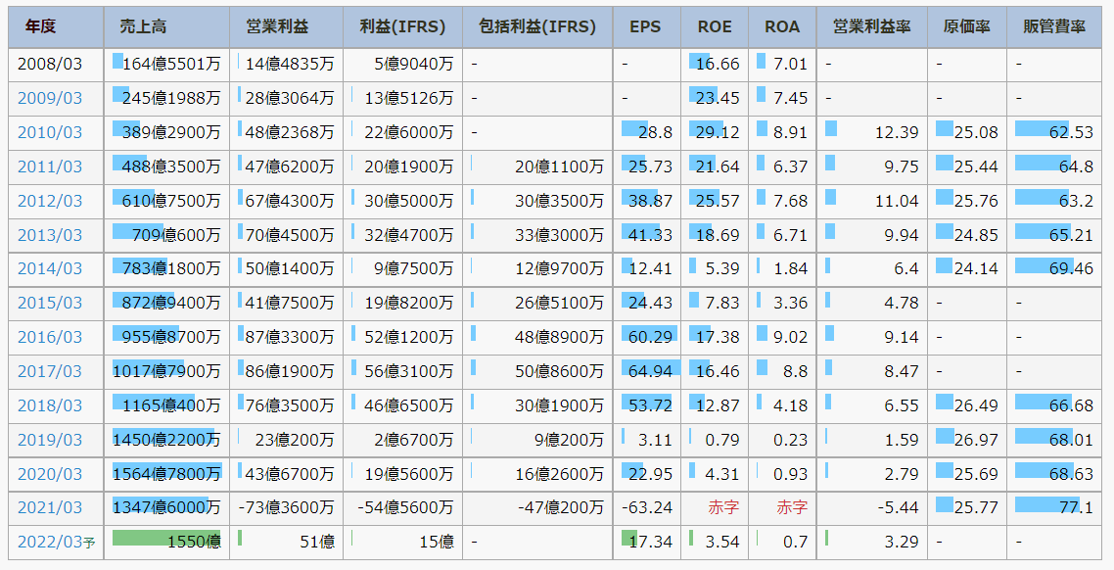Select operating margin 12.39
The width and height of the screenshot is (1114, 570).
tap(898, 132)
